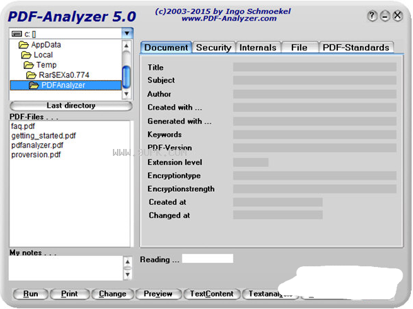Click the PDFAnalyzer open folder icon

(x=34, y=86)
